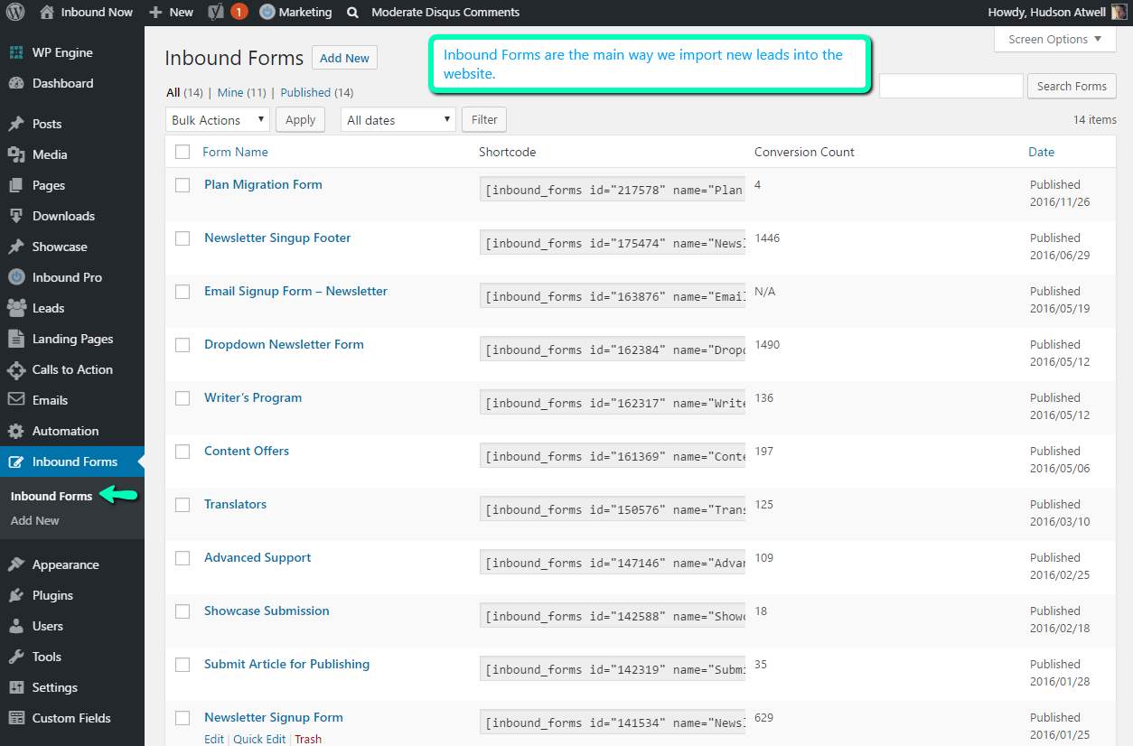Viewport: 1133px width, 746px height.
Task: Click the home icon beside Inbound Now
Action: click(47, 12)
